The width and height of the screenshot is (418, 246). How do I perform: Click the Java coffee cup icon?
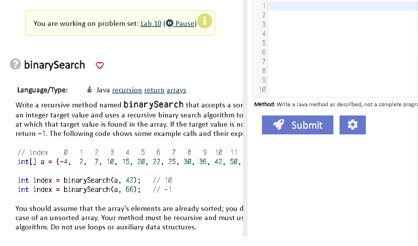(90, 89)
